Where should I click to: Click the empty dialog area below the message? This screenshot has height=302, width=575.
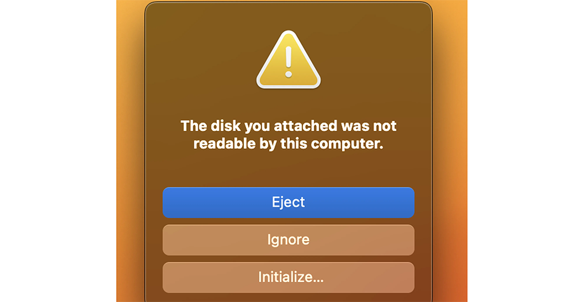tap(289, 169)
